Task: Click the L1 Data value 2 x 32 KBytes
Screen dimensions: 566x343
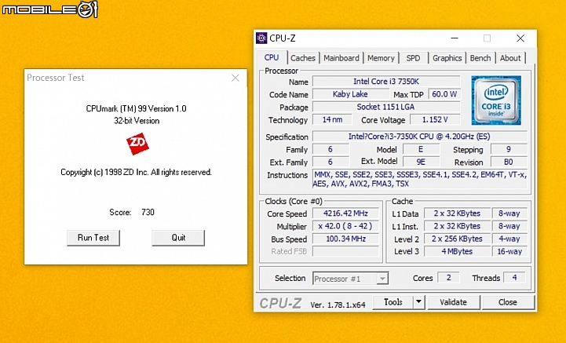Action: point(457,213)
